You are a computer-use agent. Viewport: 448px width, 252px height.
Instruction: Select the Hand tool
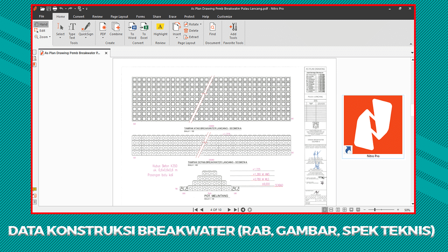[41, 24]
